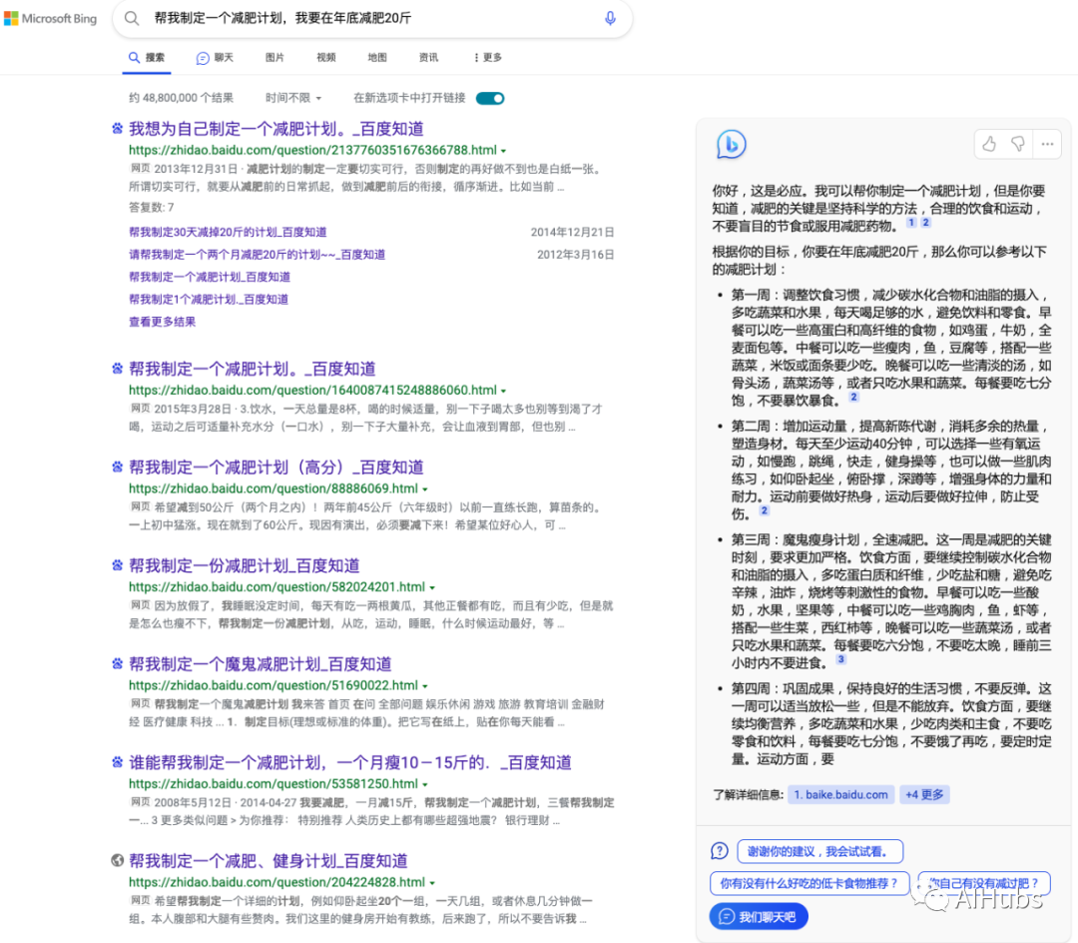Click Baidu paw icon beside 魔鬼减肥计划 result
This screenshot has width=1078, height=943.
118,663
